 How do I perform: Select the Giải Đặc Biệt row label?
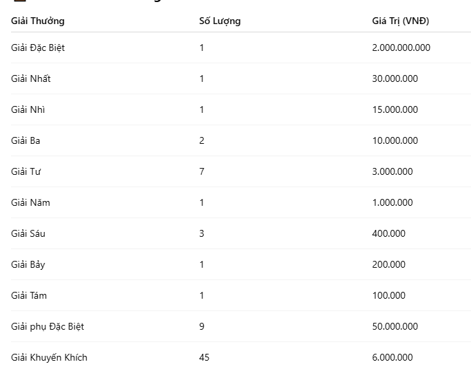click(38, 47)
